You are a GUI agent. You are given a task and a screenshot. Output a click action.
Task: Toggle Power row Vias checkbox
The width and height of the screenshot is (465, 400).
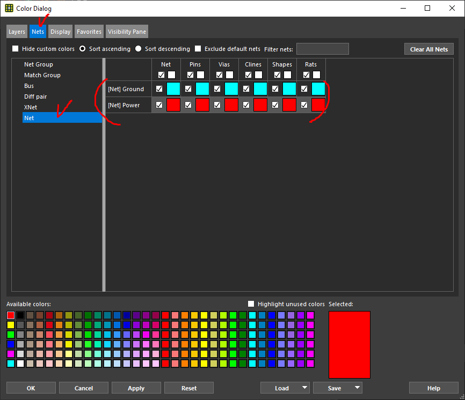tap(217, 105)
